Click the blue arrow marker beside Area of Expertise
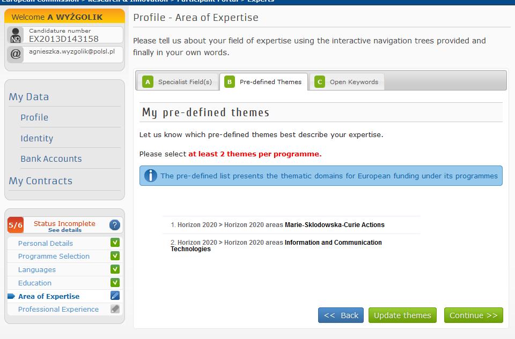The image size is (515, 339). pos(11,296)
